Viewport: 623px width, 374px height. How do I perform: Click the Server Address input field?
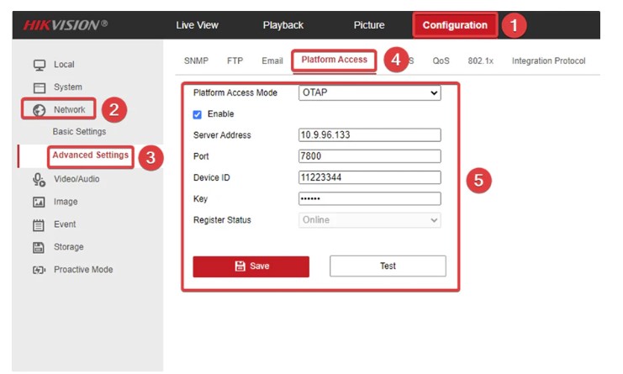(x=369, y=135)
